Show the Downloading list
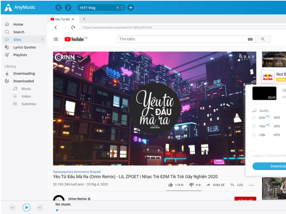 24,73
